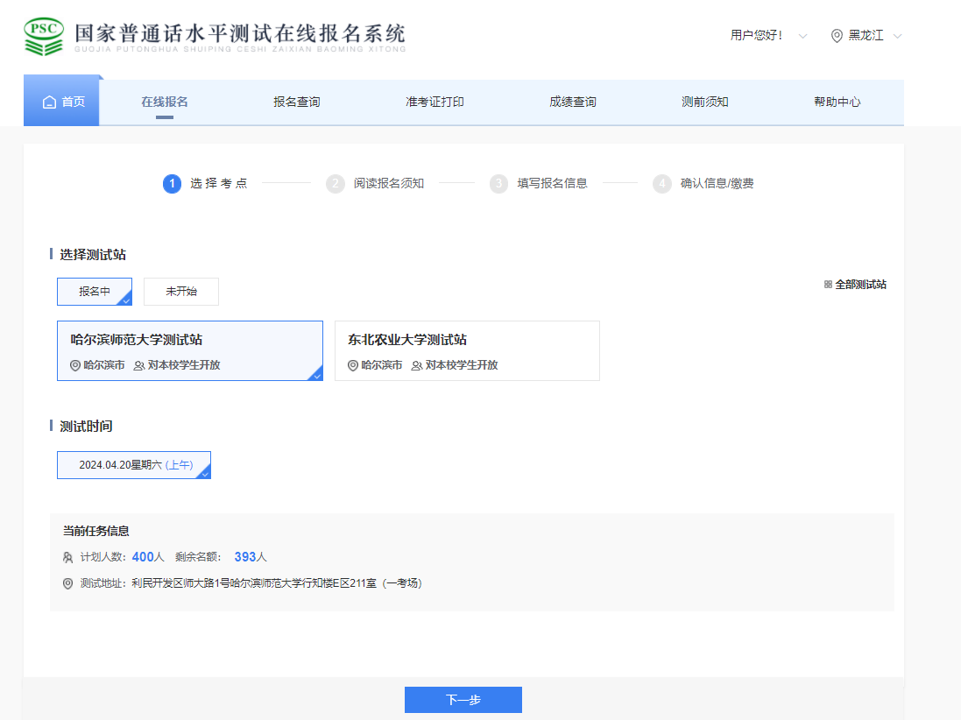The height and width of the screenshot is (720, 961).
Task: Click the 下一步 button
Action: coord(463,700)
